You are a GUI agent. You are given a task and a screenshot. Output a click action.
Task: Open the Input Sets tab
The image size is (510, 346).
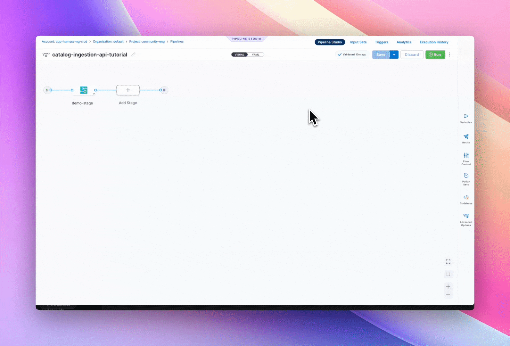coord(358,42)
